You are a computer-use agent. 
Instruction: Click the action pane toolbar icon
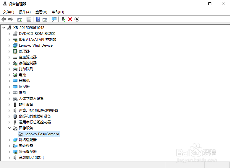coord(45,19)
